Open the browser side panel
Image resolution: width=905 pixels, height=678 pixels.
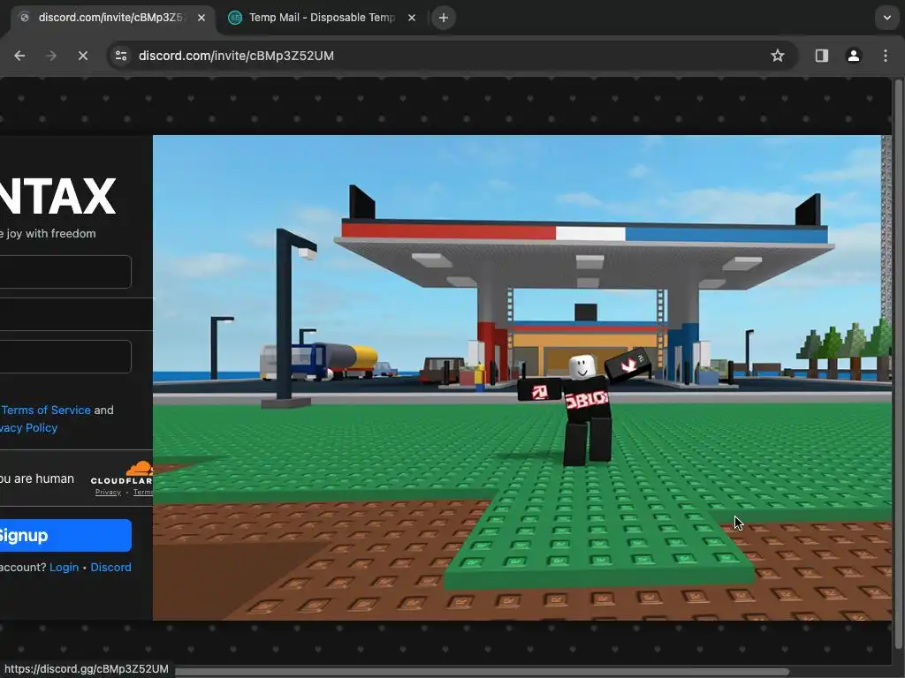click(x=822, y=56)
